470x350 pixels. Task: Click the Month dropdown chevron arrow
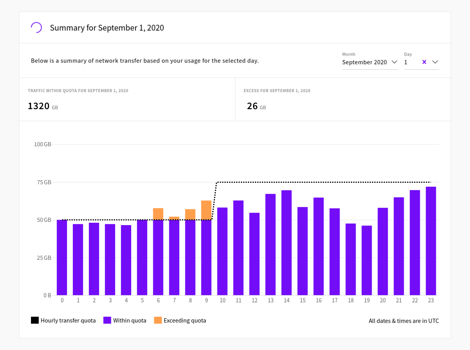pos(394,62)
